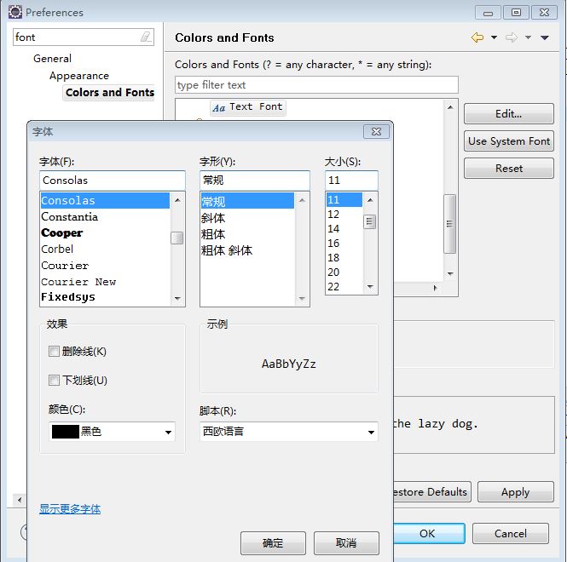Select font size 14
567x562 pixels.
344,228
